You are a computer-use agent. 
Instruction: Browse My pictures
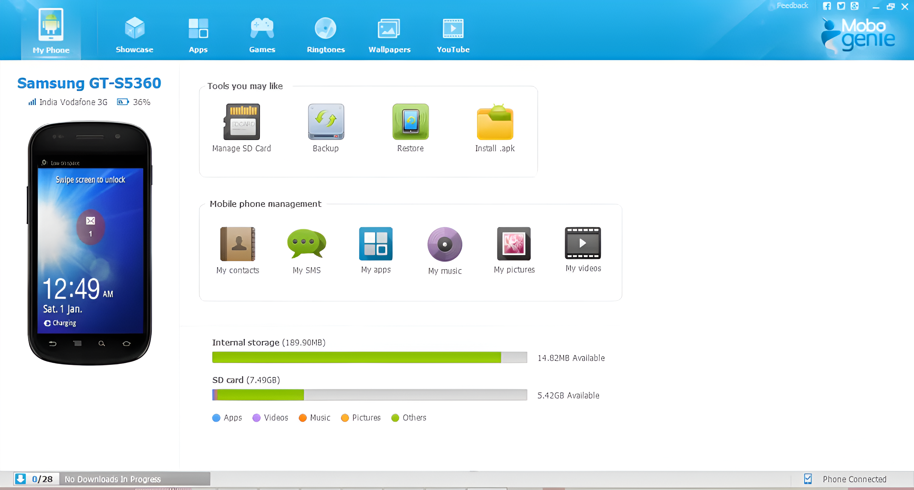[x=514, y=244]
